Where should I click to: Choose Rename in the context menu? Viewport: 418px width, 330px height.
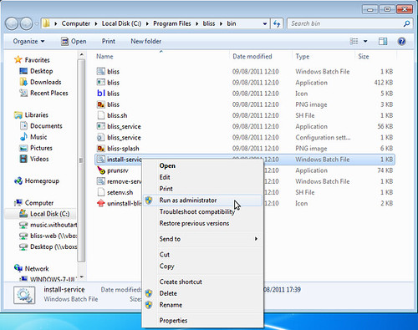[x=202, y=305]
